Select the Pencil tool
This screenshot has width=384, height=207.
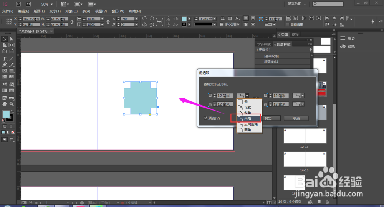tap(12, 65)
